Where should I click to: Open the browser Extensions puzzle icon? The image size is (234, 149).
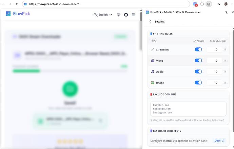pos(202,4)
